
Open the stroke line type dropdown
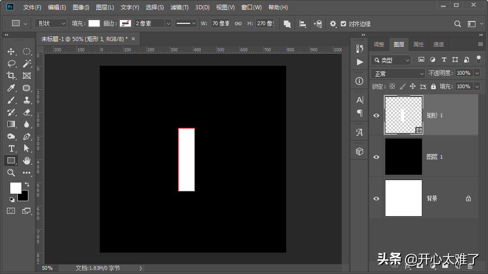[x=186, y=23]
